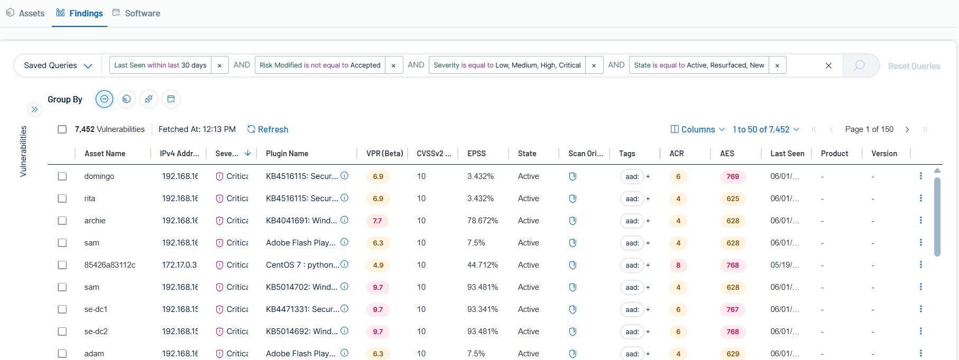This screenshot has height=360, width=959.
Task: Check the adam row checkbox
Action: pyautogui.click(x=62, y=354)
